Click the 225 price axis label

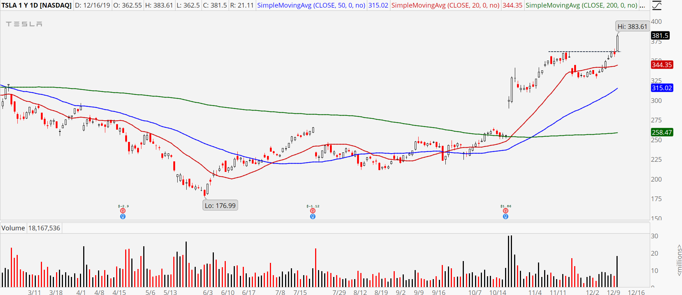(x=656, y=160)
